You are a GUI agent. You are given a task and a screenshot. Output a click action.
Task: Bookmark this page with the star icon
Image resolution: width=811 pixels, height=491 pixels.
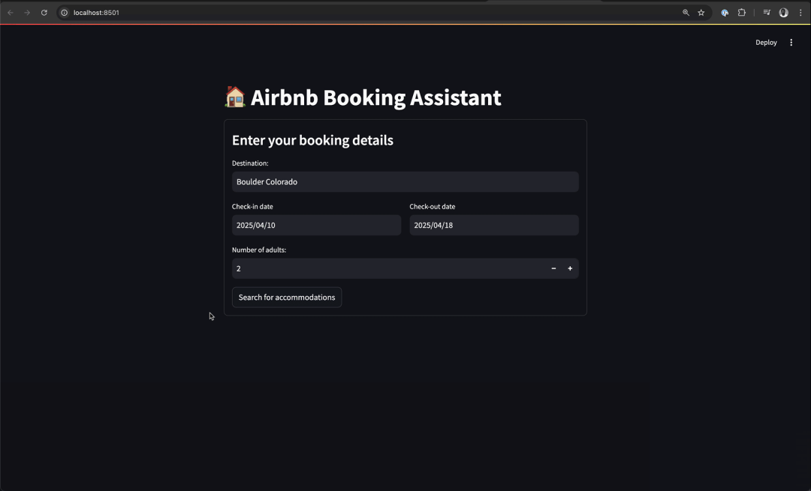point(701,13)
